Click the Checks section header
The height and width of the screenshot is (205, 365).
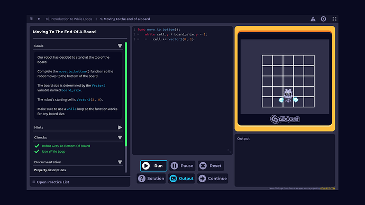[78, 137]
